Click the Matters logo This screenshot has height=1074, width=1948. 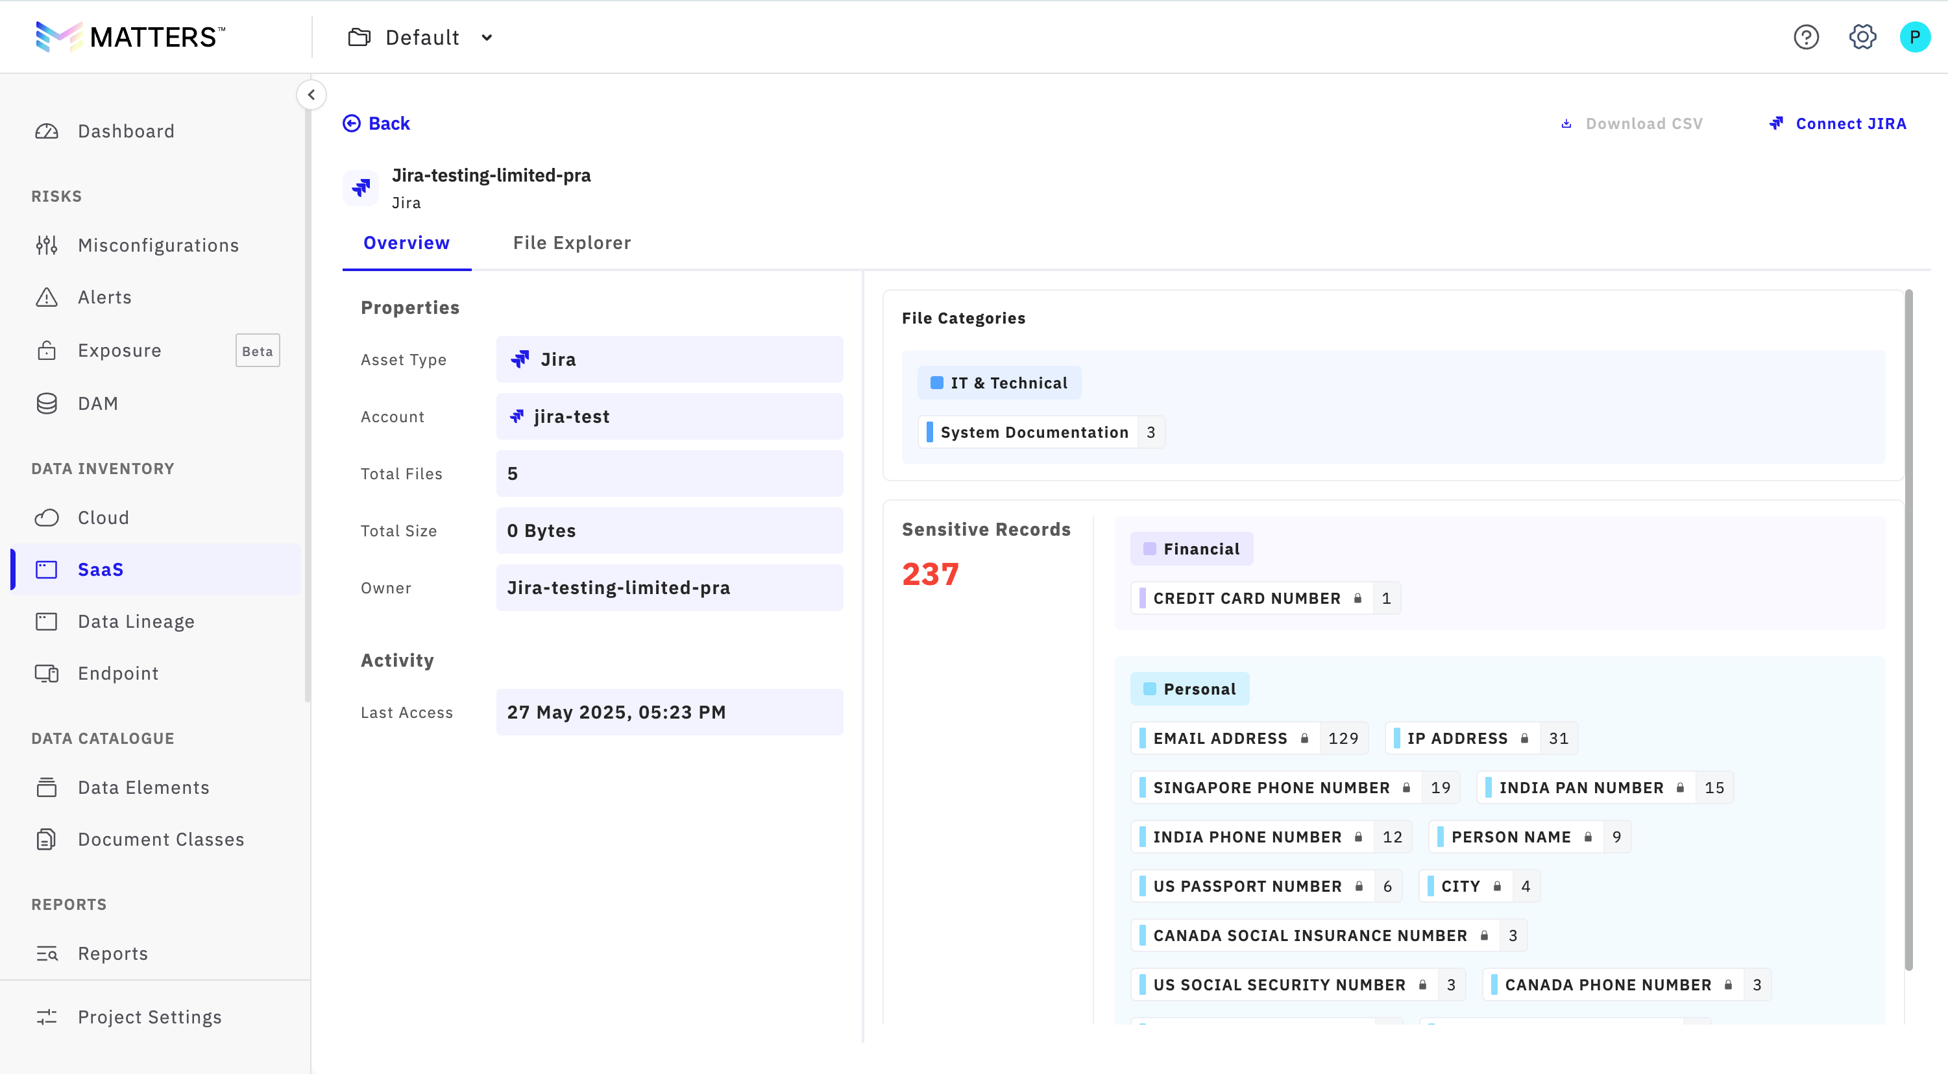pyautogui.click(x=131, y=37)
